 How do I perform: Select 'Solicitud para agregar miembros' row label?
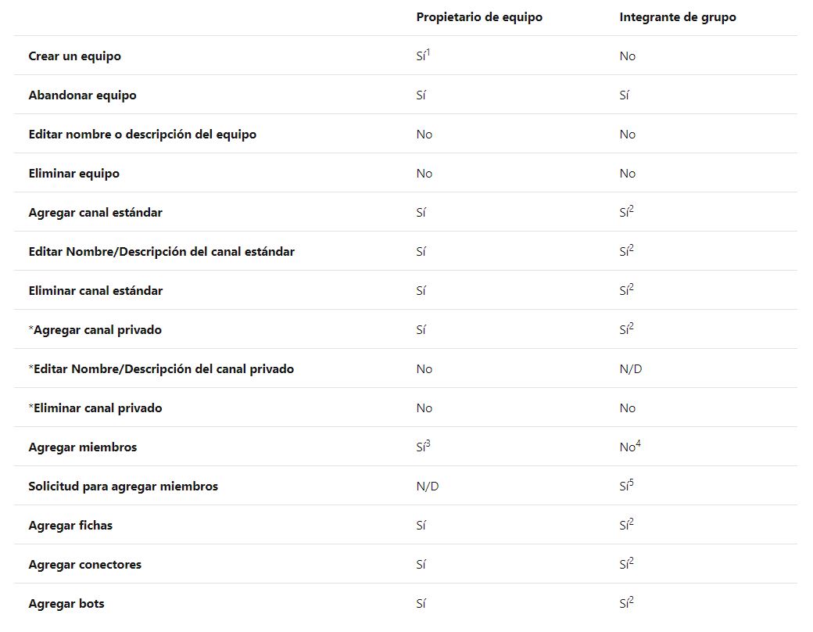(x=124, y=487)
